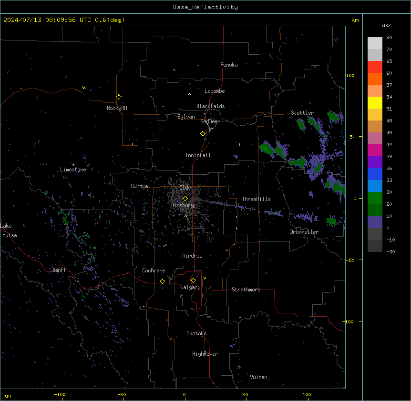Click the dBZ legend heading
The width and height of the screenshot is (411, 401).
pos(386,25)
